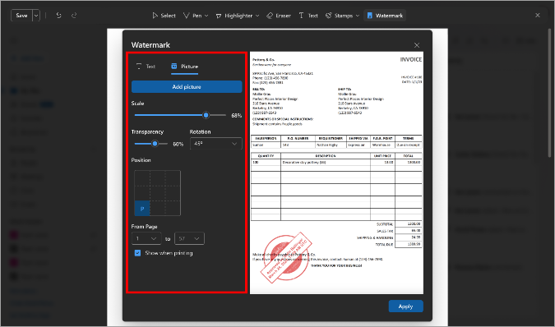Open the end page 57 dropdown

click(189, 238)
